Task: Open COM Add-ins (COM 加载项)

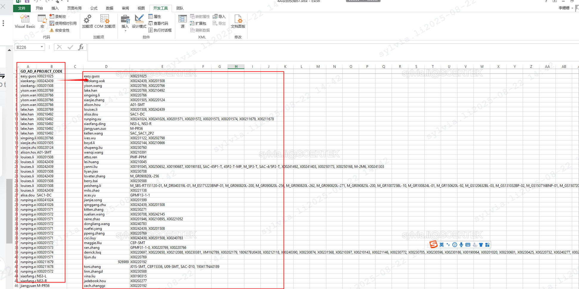Action: pos(105,21)
